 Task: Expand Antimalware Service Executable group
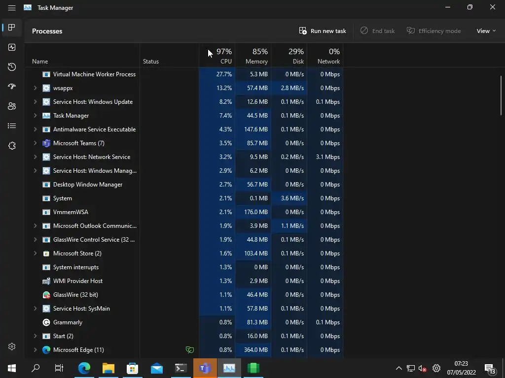click(x=35, y=129)
